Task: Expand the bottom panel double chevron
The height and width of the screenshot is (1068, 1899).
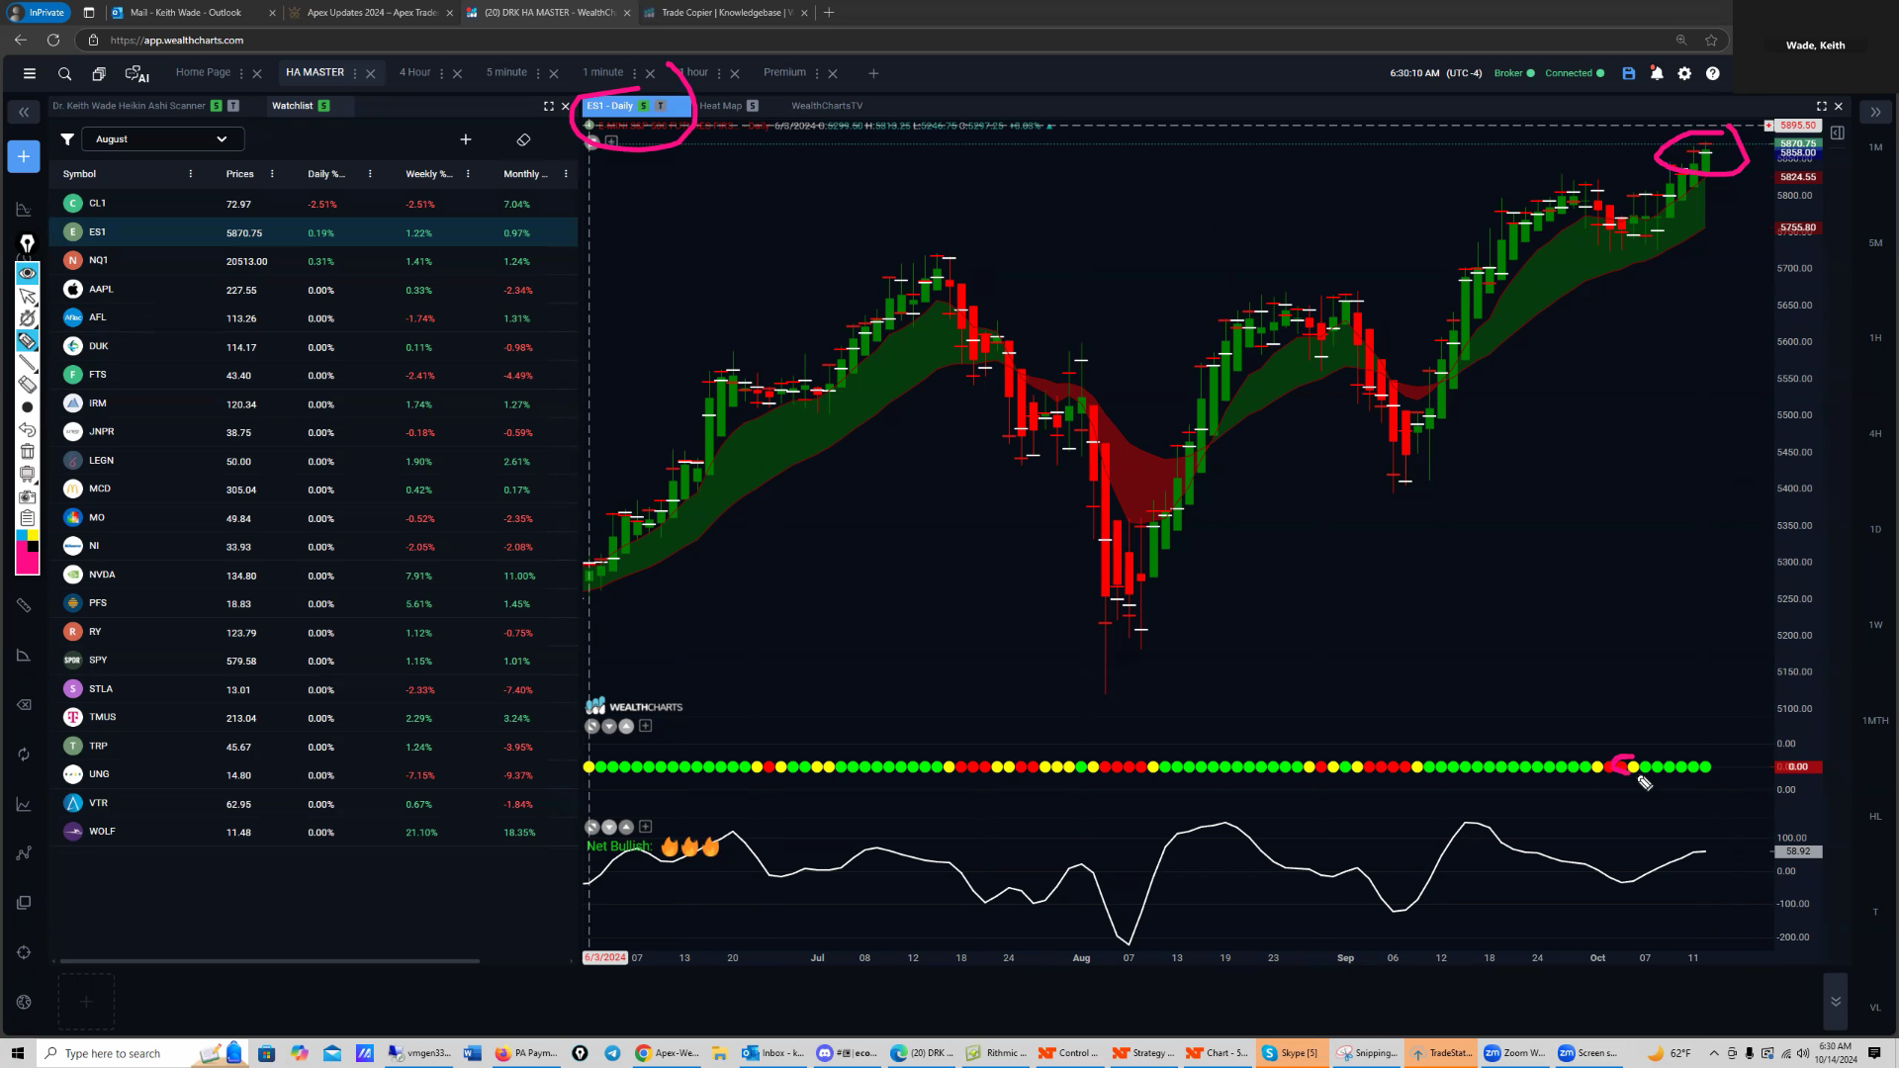Action: tap(1835, 1002)
